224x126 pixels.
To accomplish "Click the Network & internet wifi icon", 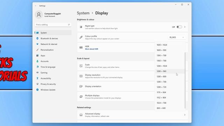I will tap(37, 44).
